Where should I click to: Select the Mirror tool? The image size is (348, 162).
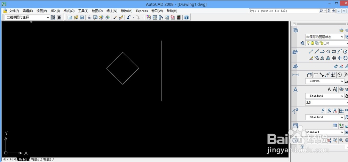tap(323, 58)
